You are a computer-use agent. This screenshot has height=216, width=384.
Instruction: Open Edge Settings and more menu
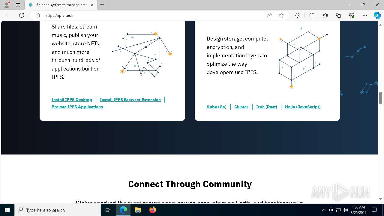[x=365, y=15]
